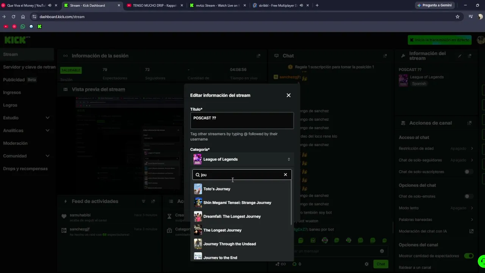
Task: Open the League of Legends category dropdown
Action: [x=242, y=159]
